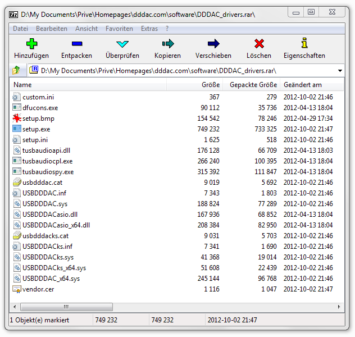This screenshot has height=337, width=355.
Task: Click the Kopieren arrow icon
Action: click(x=167, y=44)
